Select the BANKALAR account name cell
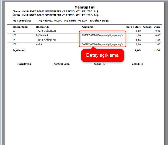The width and height of the screenshot is (168, 145). [x=42, y=35]
